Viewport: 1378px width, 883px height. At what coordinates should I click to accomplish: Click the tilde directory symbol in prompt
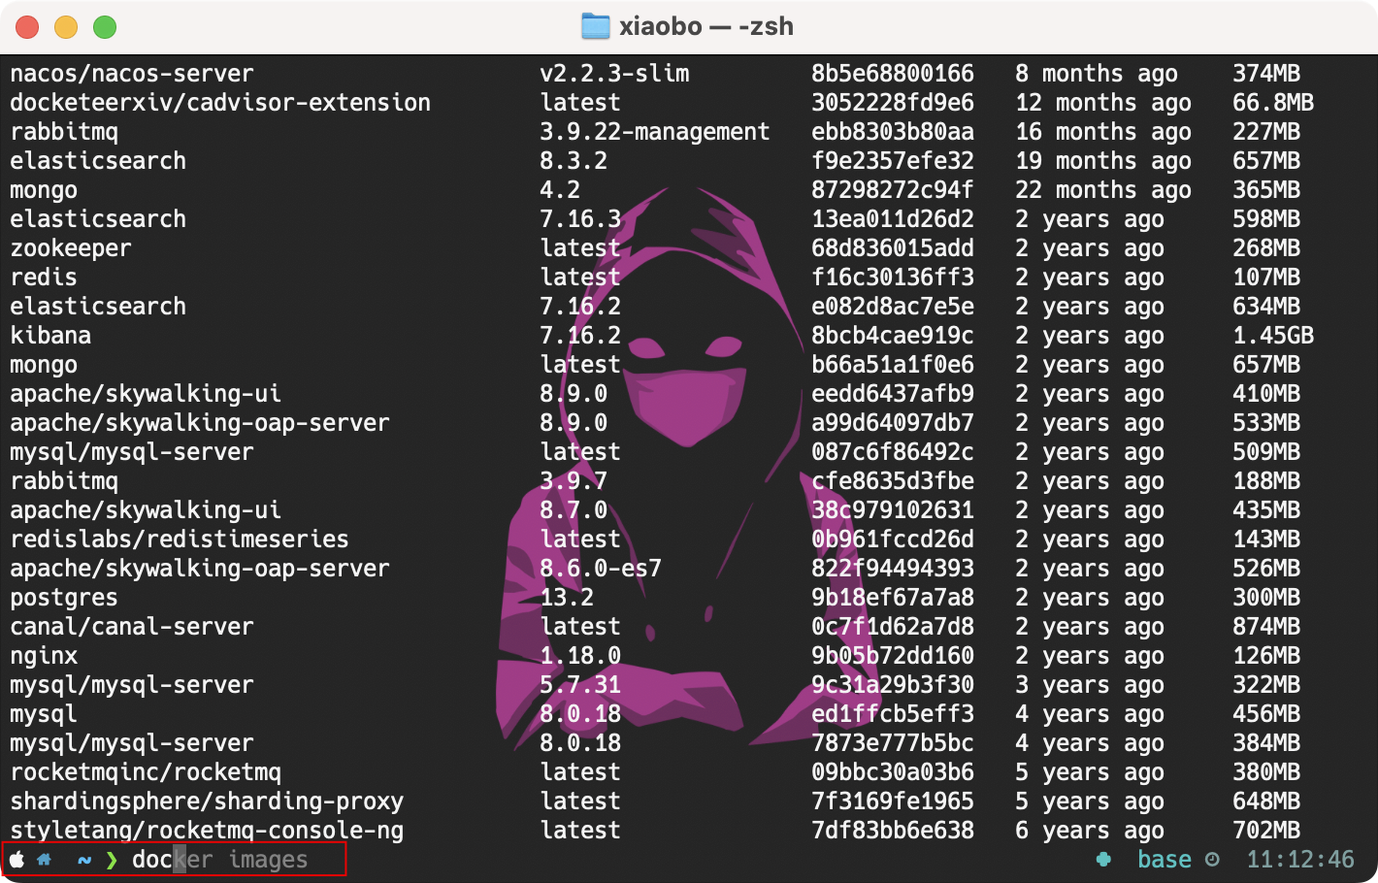(84, 860)
